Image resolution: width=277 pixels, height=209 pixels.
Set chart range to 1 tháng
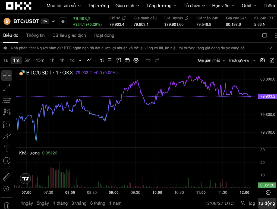[60, 203]
